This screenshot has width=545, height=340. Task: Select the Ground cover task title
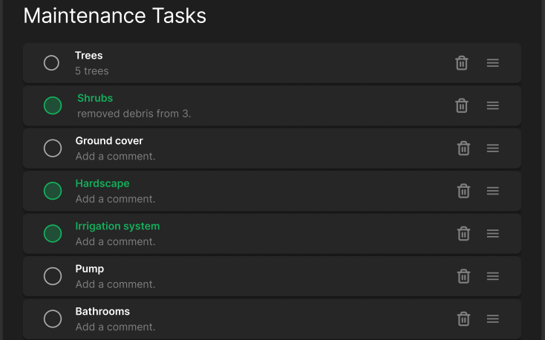coord(109,141)
